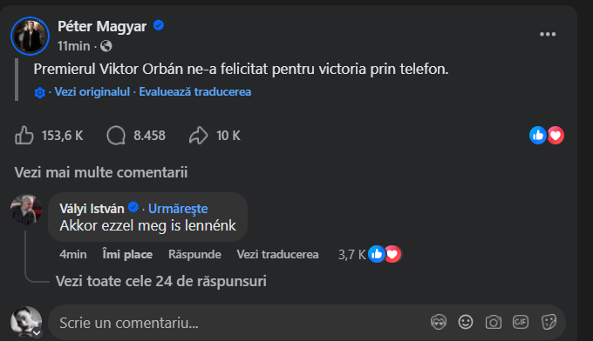Add a GIF to the comment
The height and width of the screenshot is (341, 593).
pyautogui.click(x=521, y=322)
